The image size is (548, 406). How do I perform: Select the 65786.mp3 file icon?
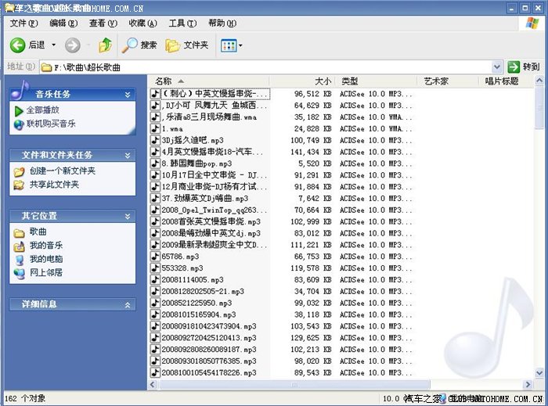tap(155, 256)
